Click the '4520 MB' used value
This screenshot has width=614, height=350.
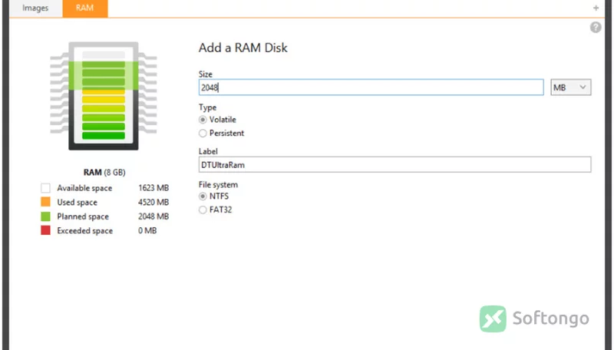[x=153, y=202]
